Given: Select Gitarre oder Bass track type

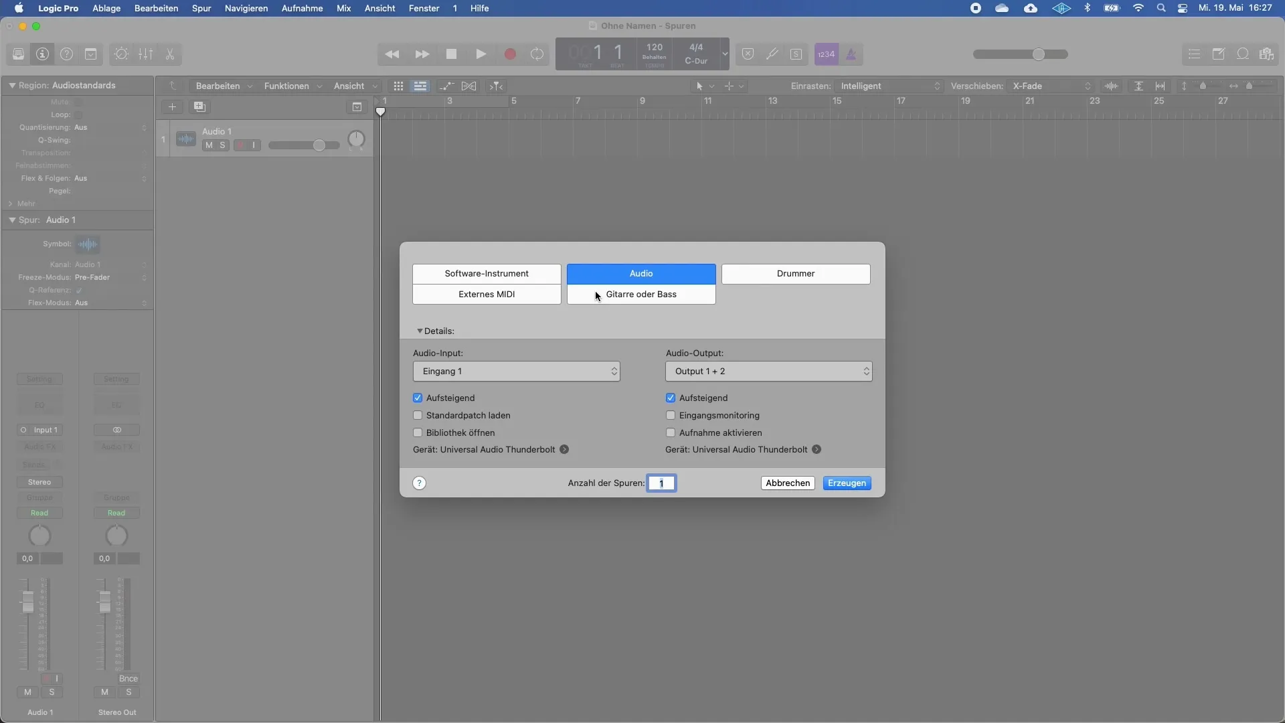Looking at the screenshot, I should [x=641, y=295].
